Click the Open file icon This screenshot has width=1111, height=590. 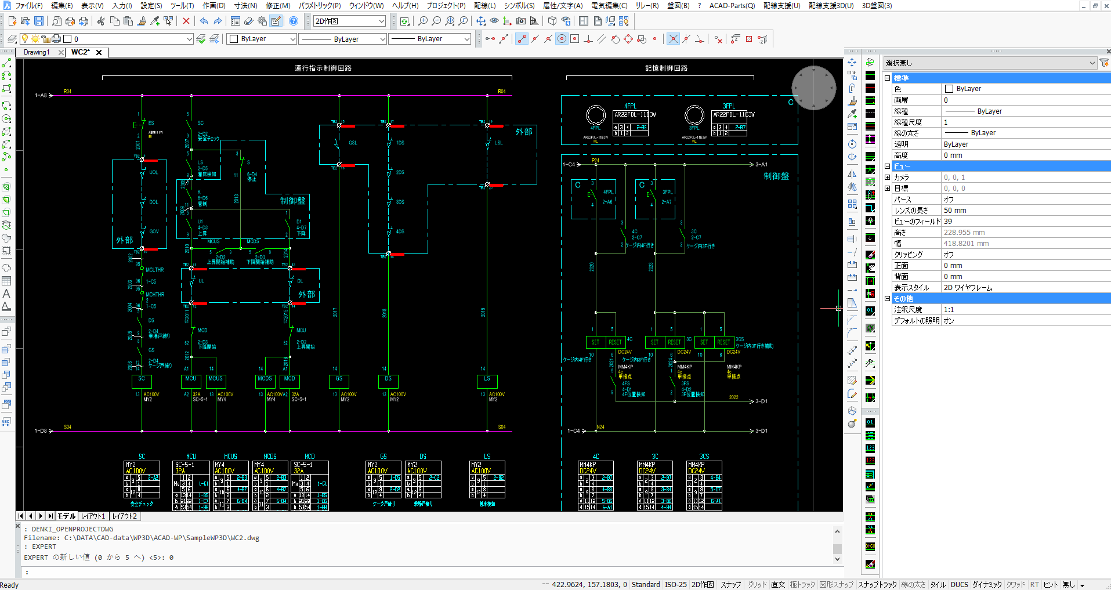tap(25, 21)
